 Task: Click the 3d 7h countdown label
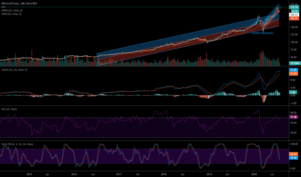tap(295, 11)
